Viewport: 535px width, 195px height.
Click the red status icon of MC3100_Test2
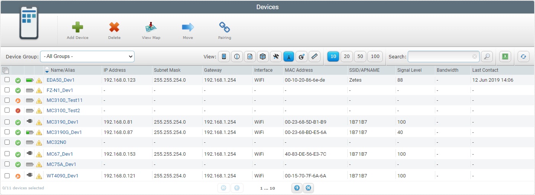click(x=18, y=111)
